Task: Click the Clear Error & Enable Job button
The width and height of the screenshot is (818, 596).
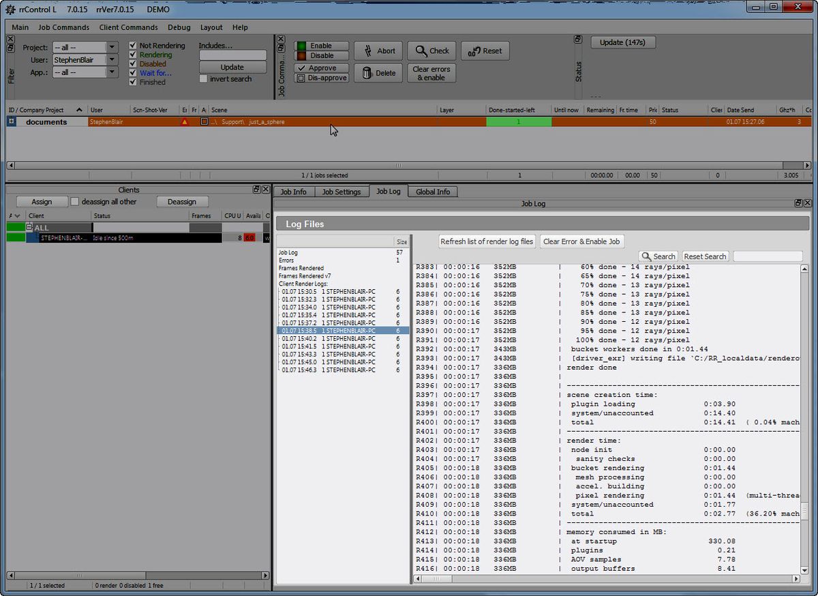Action: [x=581, y=241]
